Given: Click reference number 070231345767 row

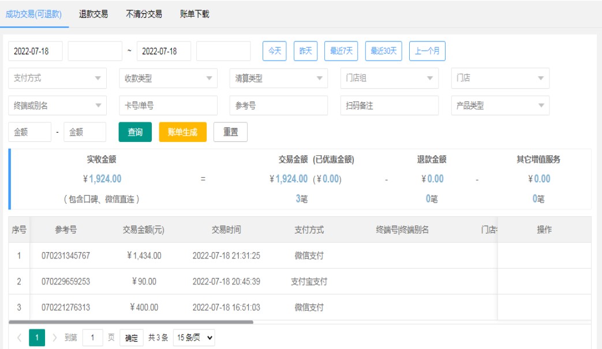Looking at the screenshot, I should pyautogui.click(x=66, y=256).
